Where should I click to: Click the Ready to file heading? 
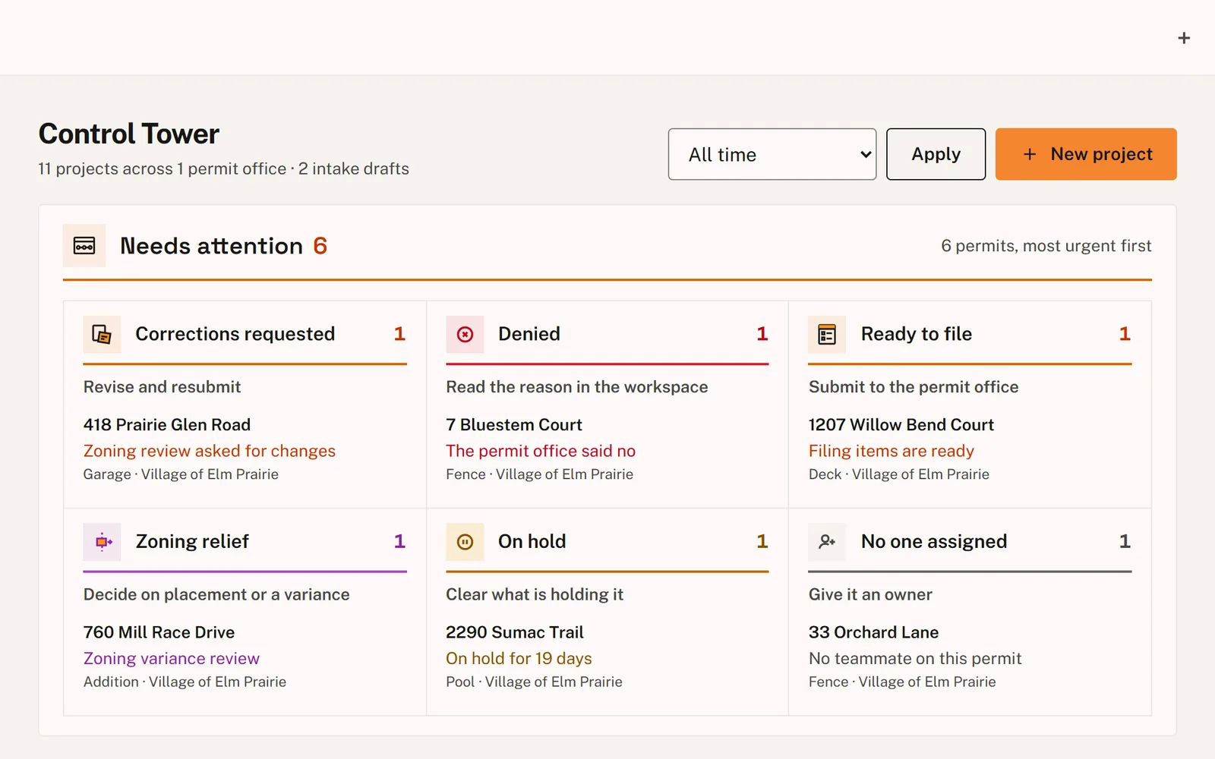tap(917, 334)
